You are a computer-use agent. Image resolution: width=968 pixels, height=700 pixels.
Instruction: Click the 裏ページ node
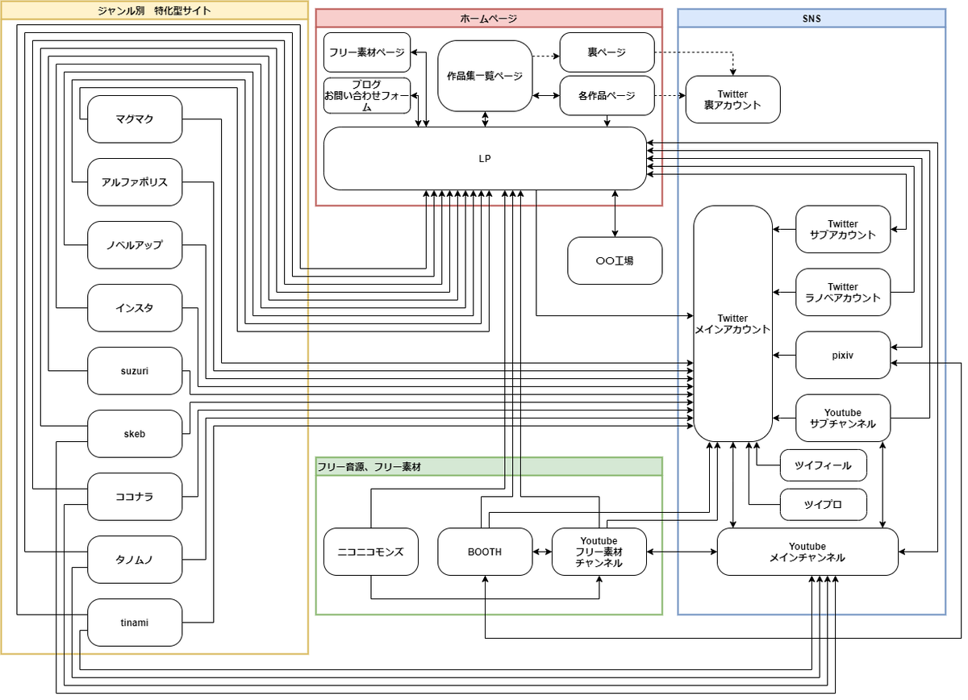607,52
